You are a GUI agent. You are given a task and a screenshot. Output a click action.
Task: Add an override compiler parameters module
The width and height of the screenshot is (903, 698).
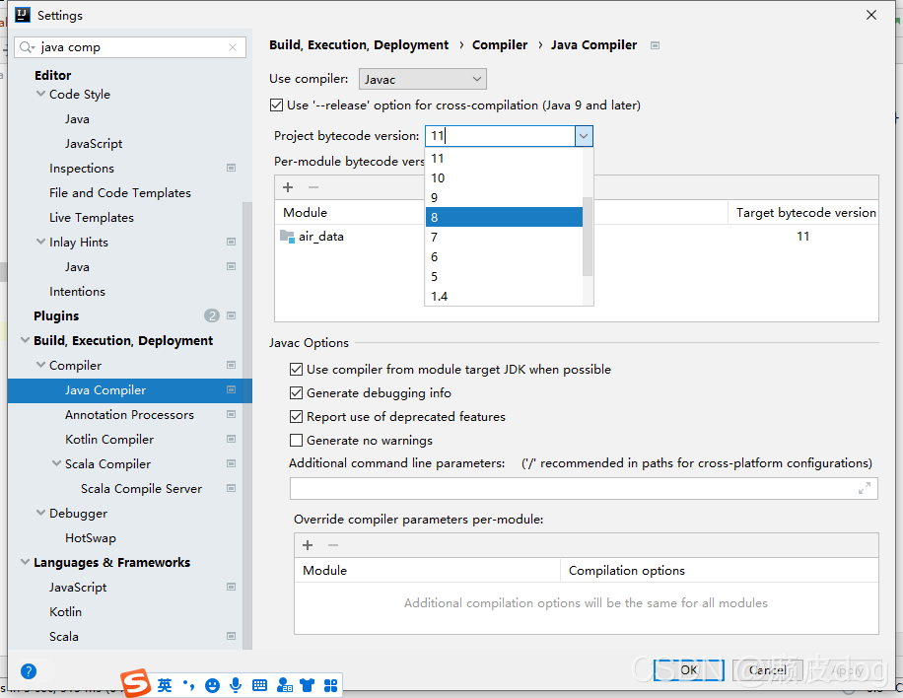[308, 545]
